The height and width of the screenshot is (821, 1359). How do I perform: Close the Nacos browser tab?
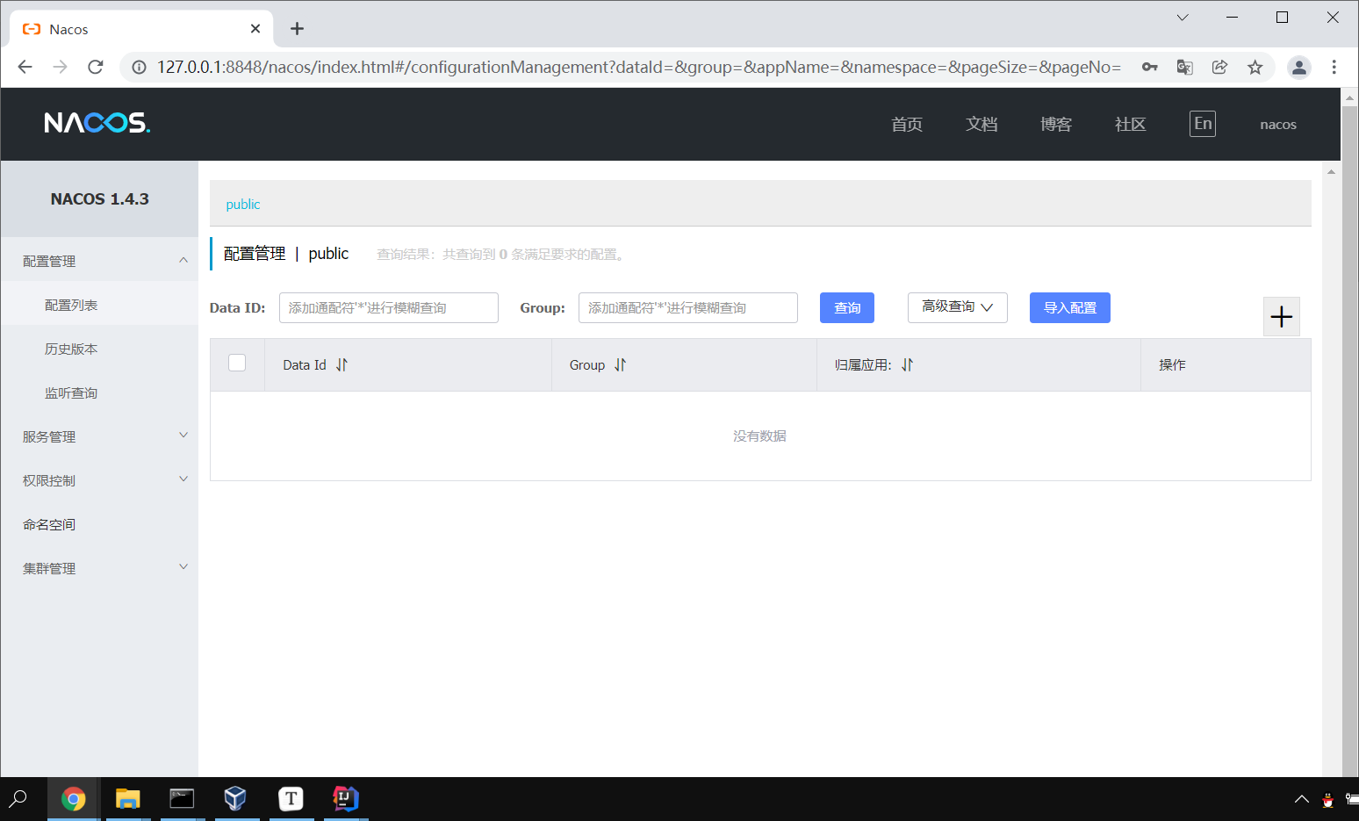click(255, 29)
